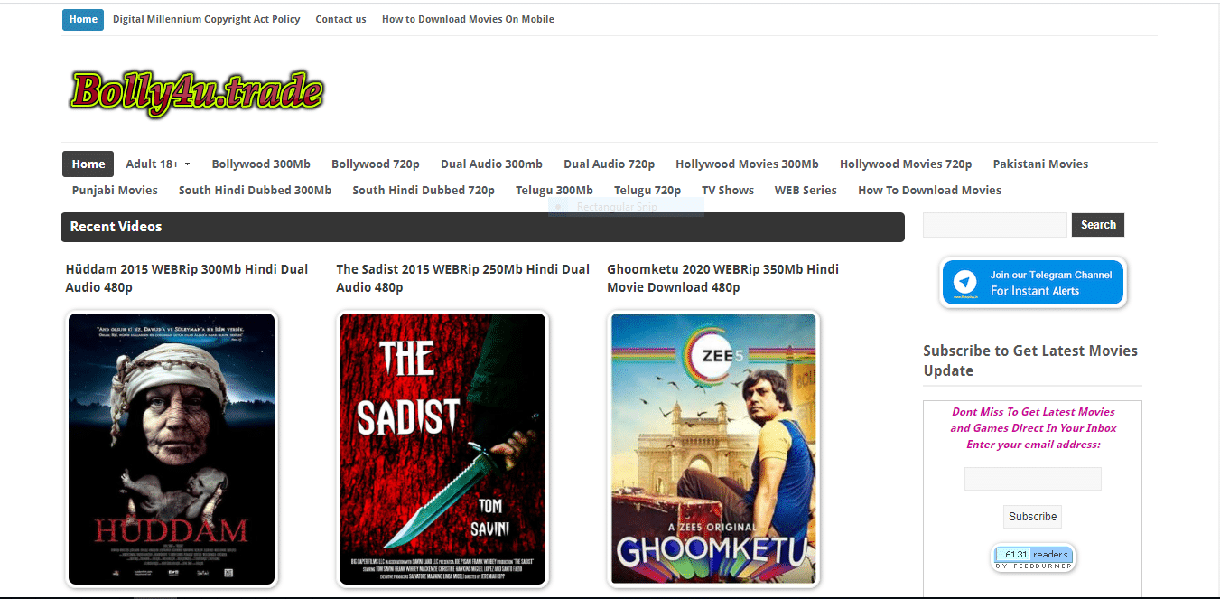Viewport: 1220px width, 599px height.
Task: Go to the WEB Series section
Action: 806,190
